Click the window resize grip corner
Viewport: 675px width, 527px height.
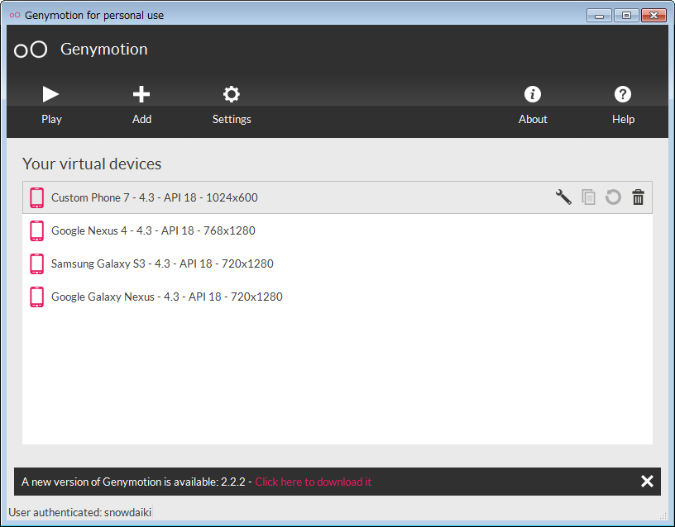663,515
